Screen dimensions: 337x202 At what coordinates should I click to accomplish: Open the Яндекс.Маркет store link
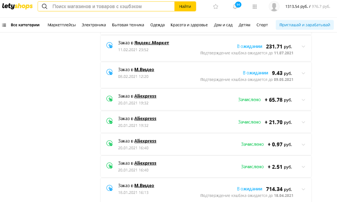152,43
